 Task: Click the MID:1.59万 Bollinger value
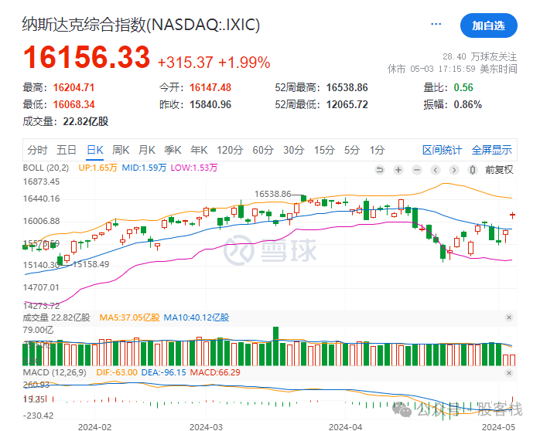[x=144, y=168]
